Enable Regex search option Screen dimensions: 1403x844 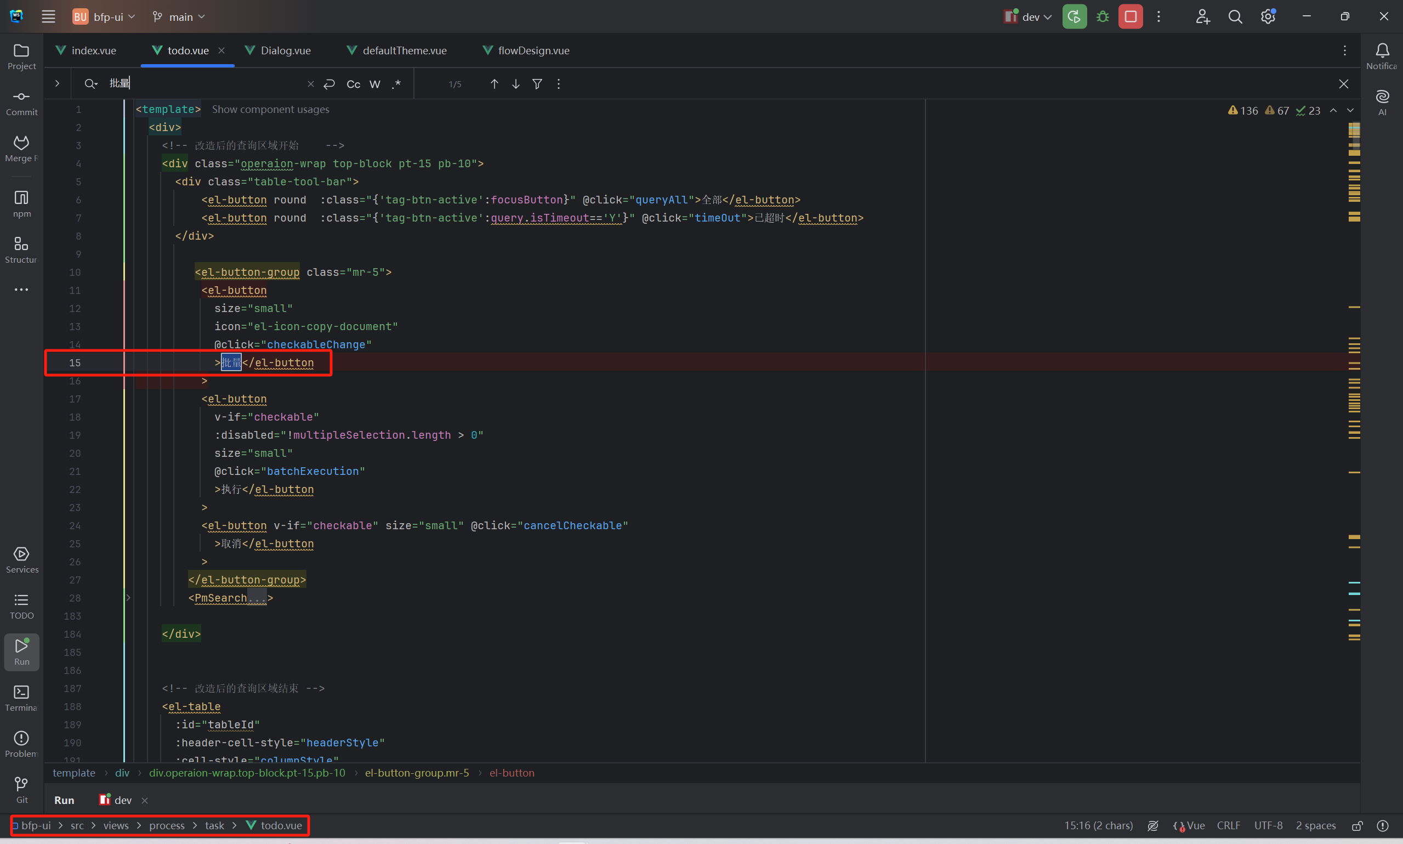click(x=396, y=84)
